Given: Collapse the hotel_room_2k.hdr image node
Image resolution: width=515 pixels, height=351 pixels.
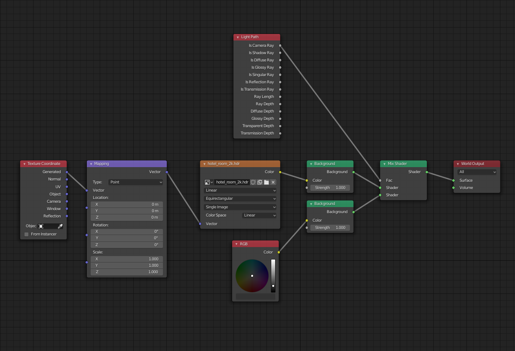Looking at the screenshot, I should 204,164.
